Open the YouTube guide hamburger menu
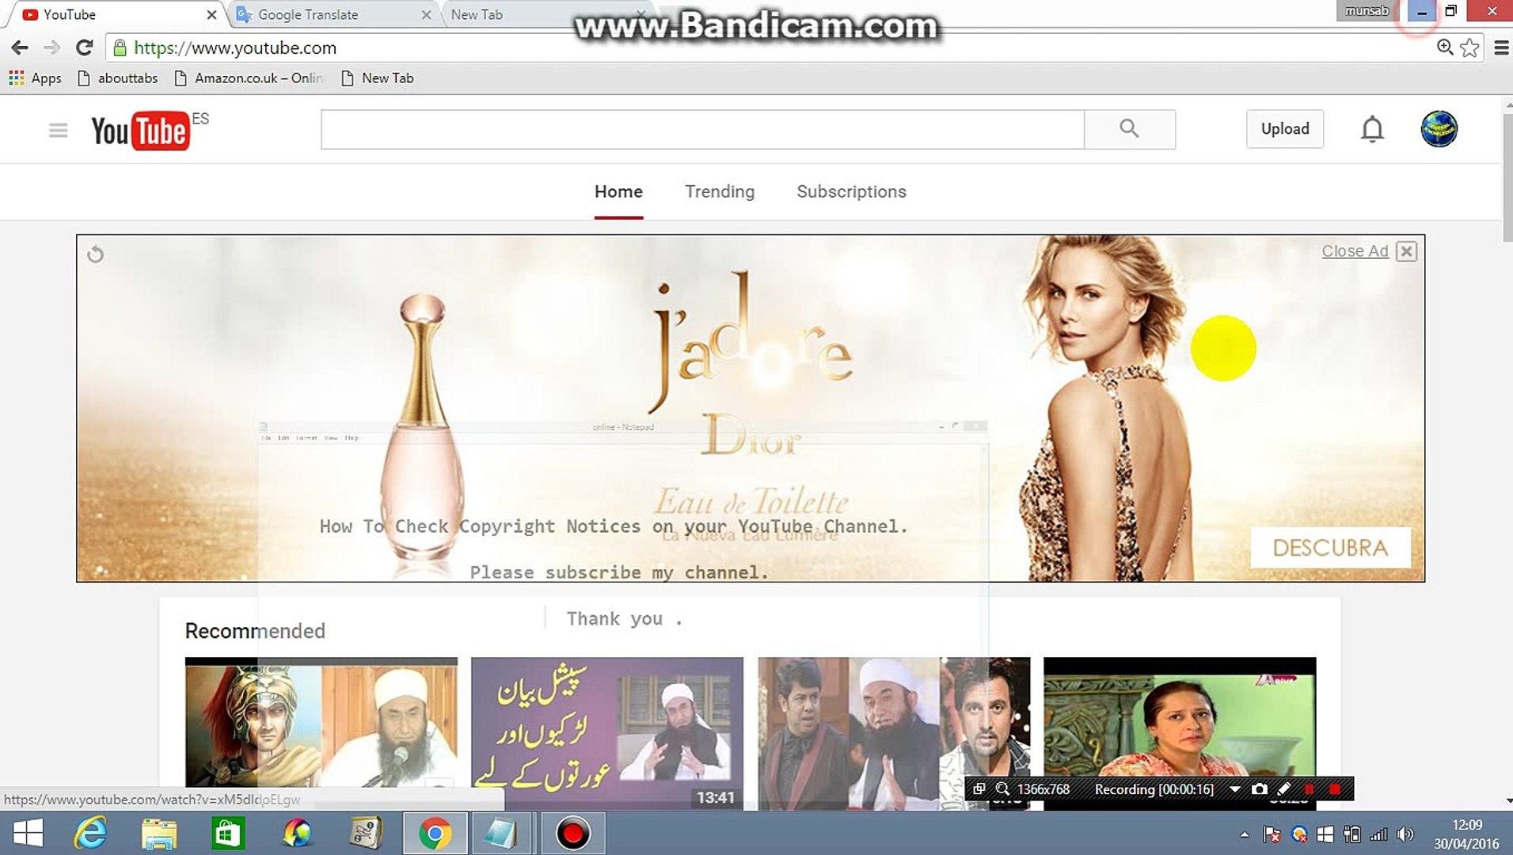Screen dimensions: 1513x855 pos(58,130)
